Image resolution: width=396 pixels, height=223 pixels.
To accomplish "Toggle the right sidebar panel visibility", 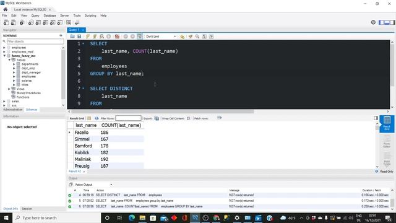I will (392, 22).
